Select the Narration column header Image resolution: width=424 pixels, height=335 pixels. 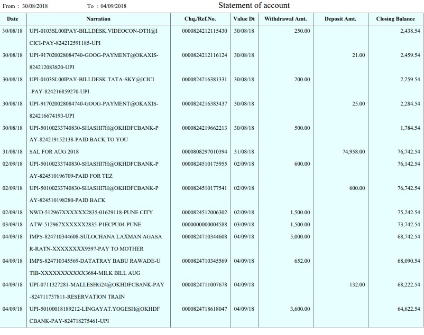98,19
